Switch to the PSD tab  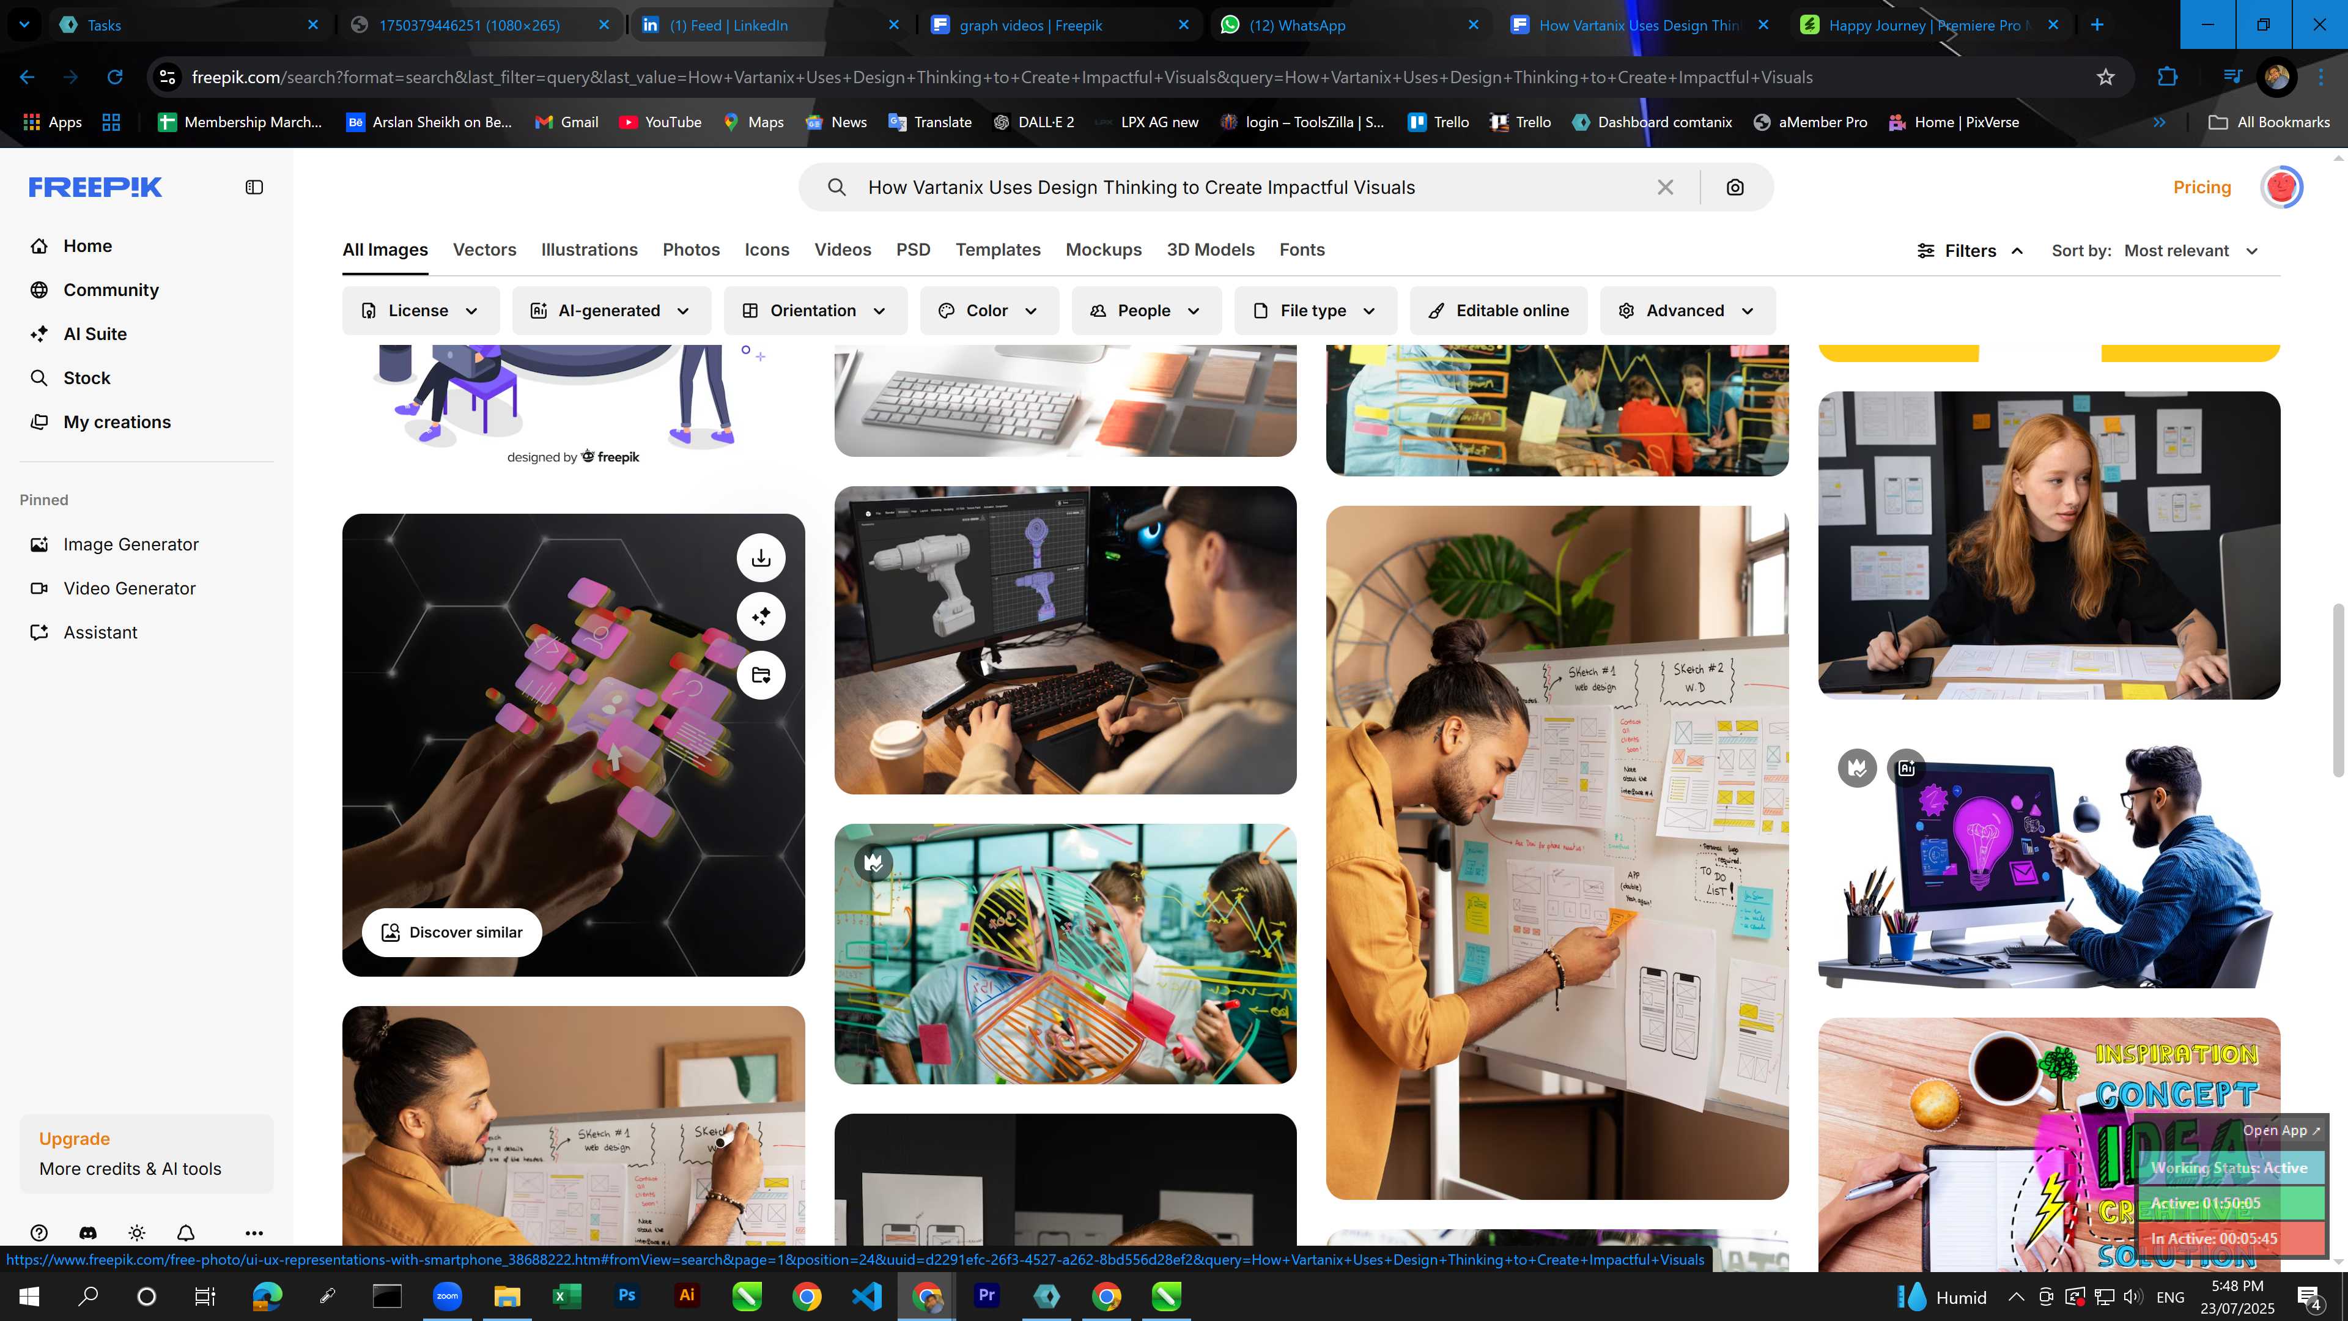(x=912, y=250)
